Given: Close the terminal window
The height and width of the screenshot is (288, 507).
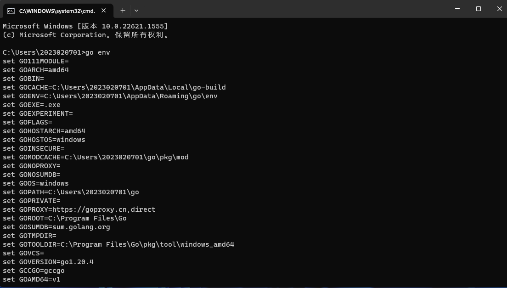Looking at the screenshot, I should 499,9.
